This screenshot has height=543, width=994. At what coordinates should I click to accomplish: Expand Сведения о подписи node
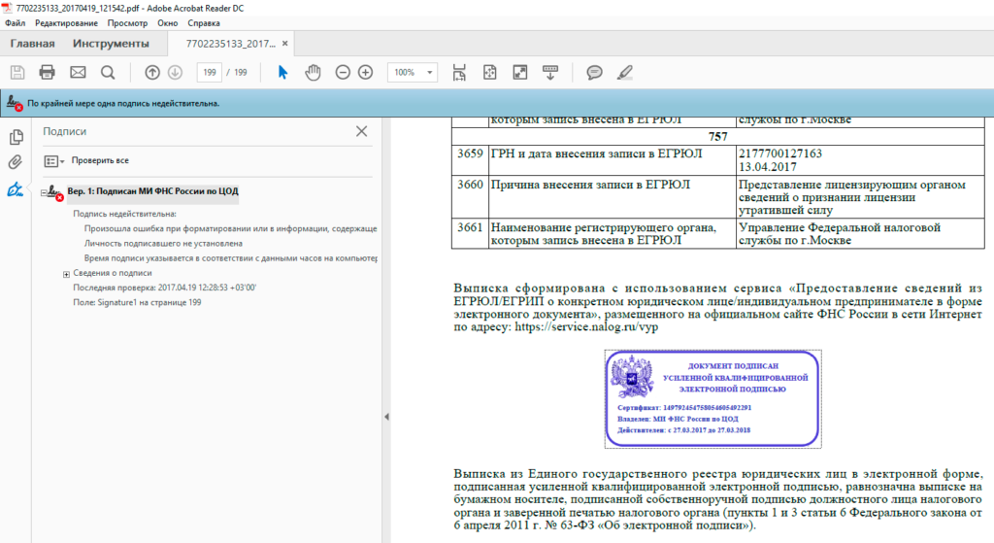click(66, 274)
